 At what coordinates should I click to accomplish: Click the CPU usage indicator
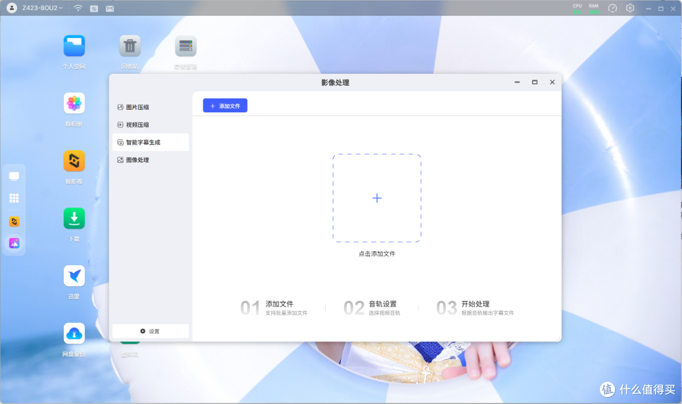pos(577,8)
